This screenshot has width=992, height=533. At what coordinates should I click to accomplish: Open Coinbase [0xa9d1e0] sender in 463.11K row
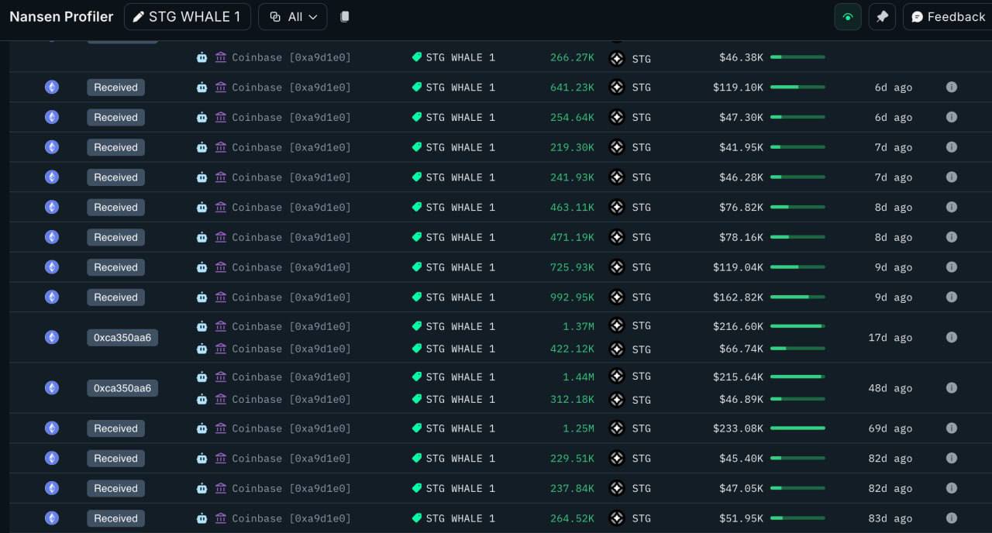[x=291, y=207]
